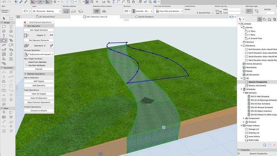Collapse the New Operation section

26,26
